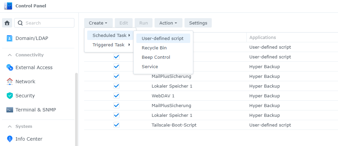This screenshot has height=146, width=338.
Task: Click the sidebar vertical scrollbar
Action: (x=76, y=109)
